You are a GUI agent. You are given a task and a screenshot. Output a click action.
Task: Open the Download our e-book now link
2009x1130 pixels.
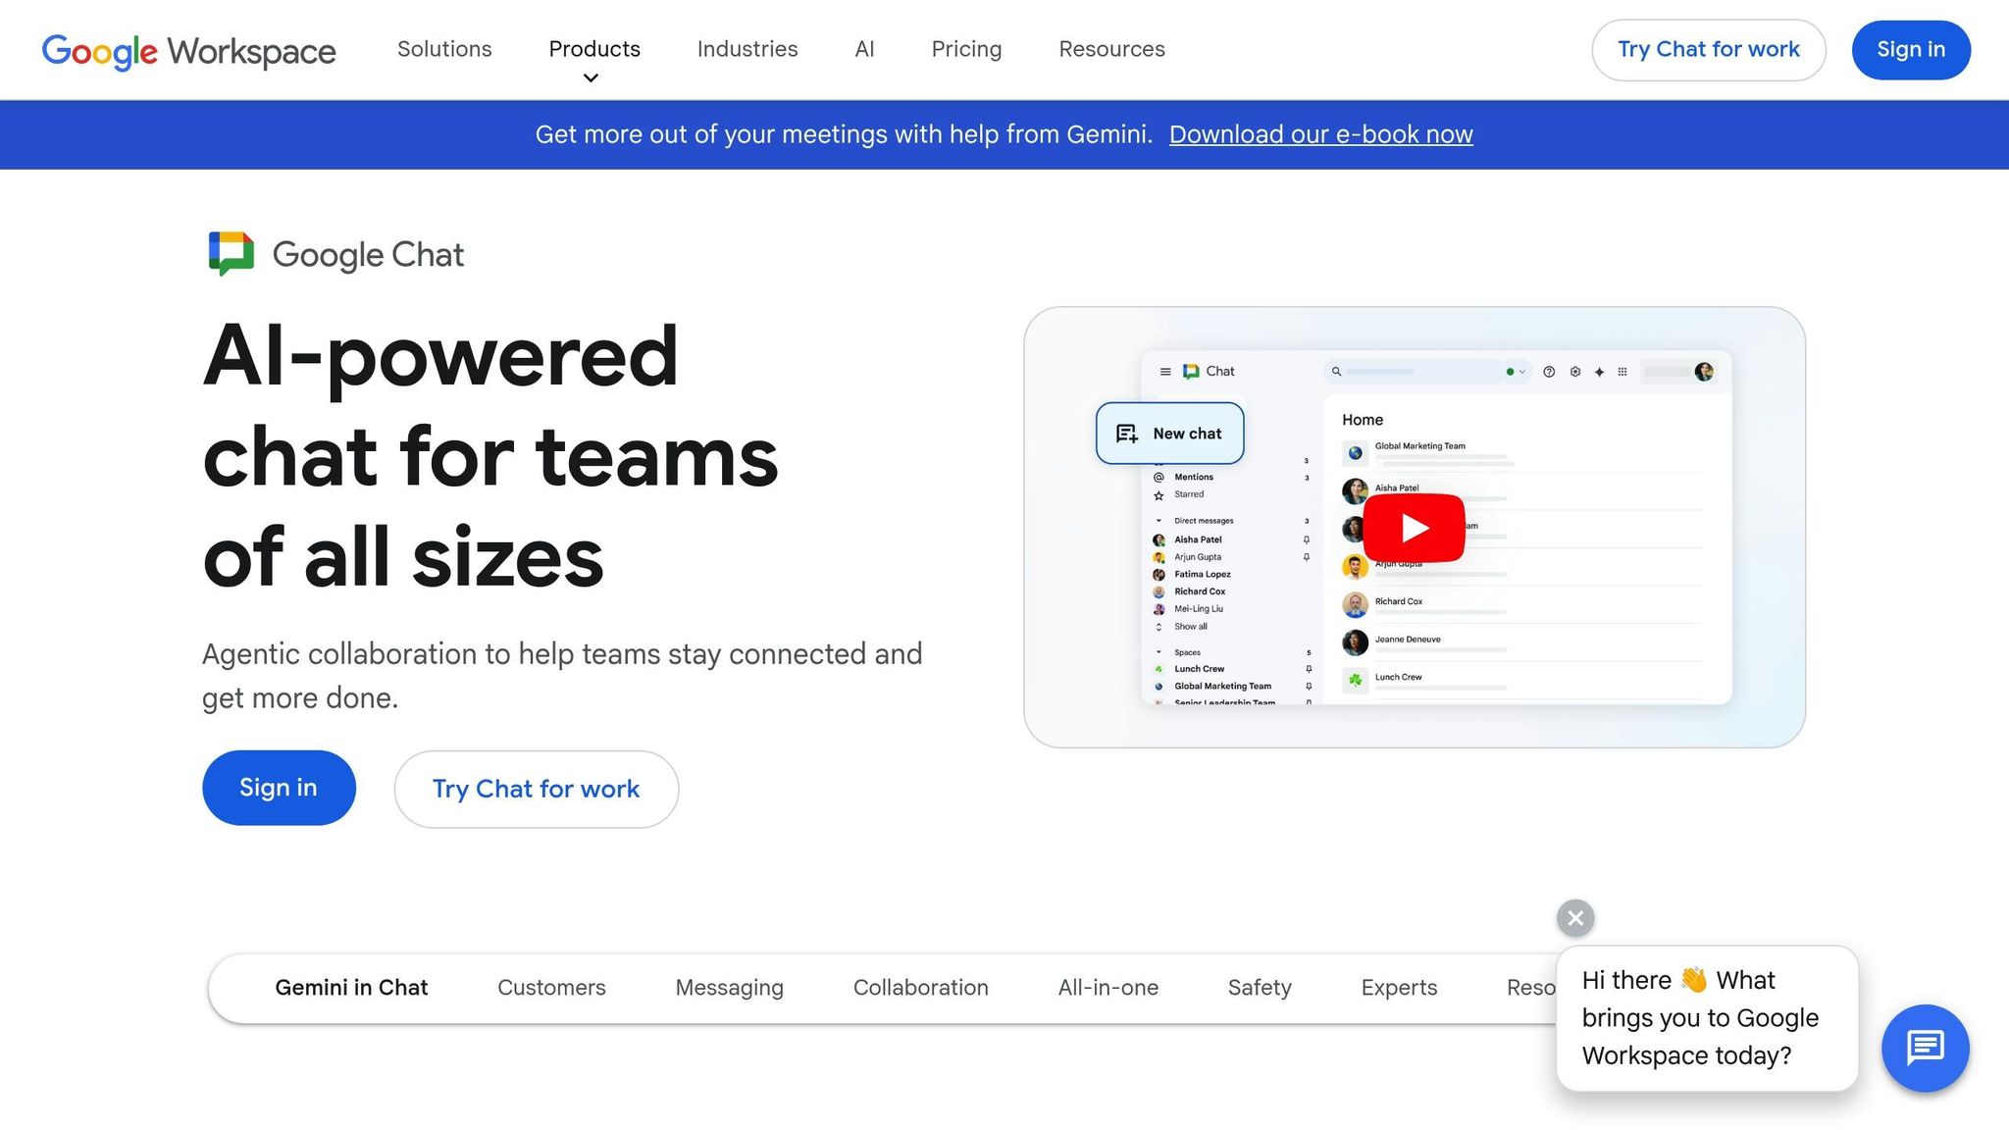click(x=1320, y=134)
